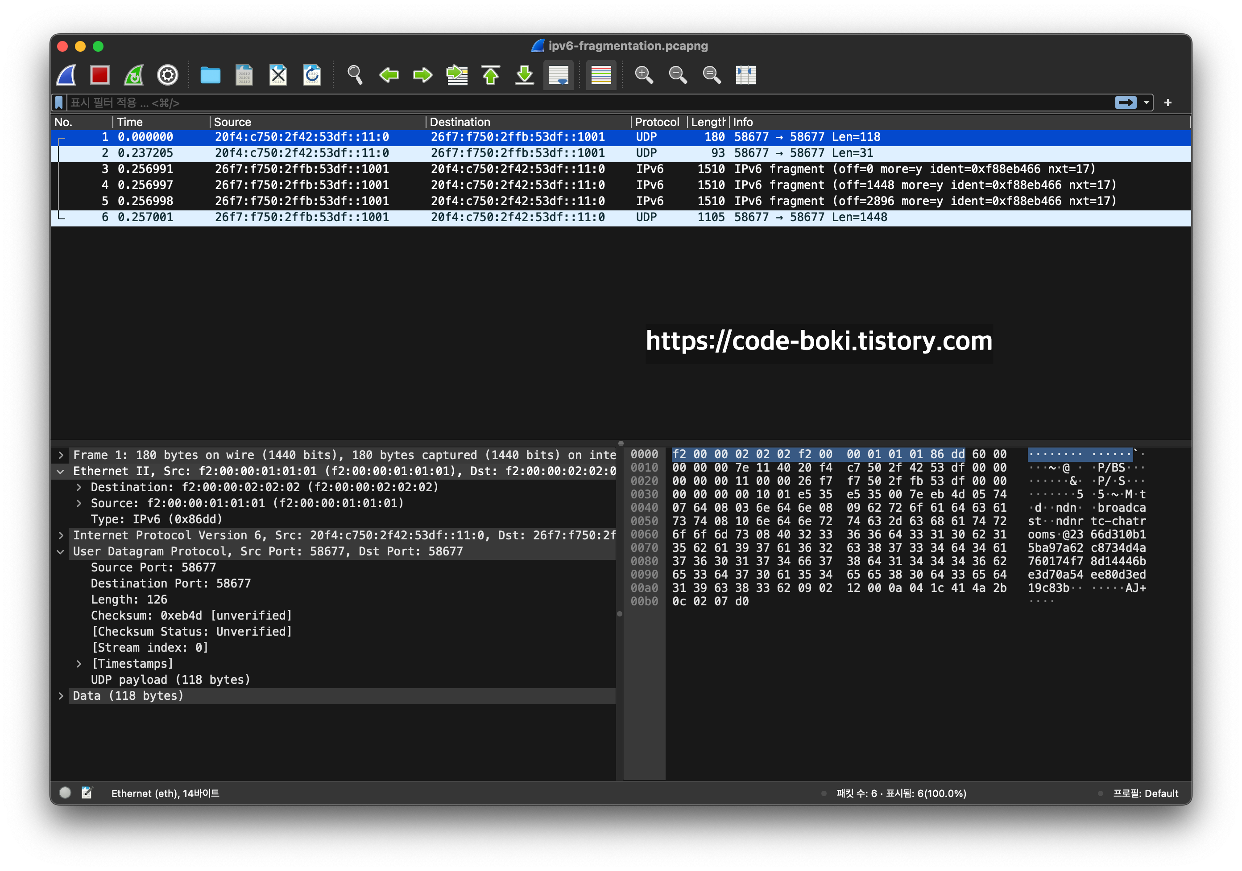1242x871 pixels.
Task: Apply display filter arrow button
Action: pyautogui.click(x=1126, y=103)
